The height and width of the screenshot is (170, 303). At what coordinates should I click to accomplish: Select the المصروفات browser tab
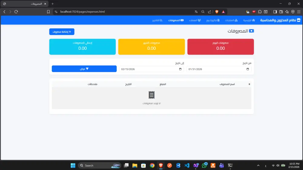coord(25,4)
